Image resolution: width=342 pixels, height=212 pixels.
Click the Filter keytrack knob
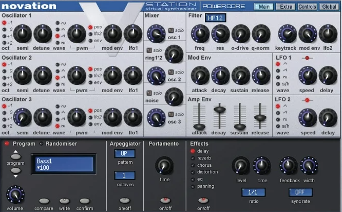pyautogui.click(x=287, y=34)
